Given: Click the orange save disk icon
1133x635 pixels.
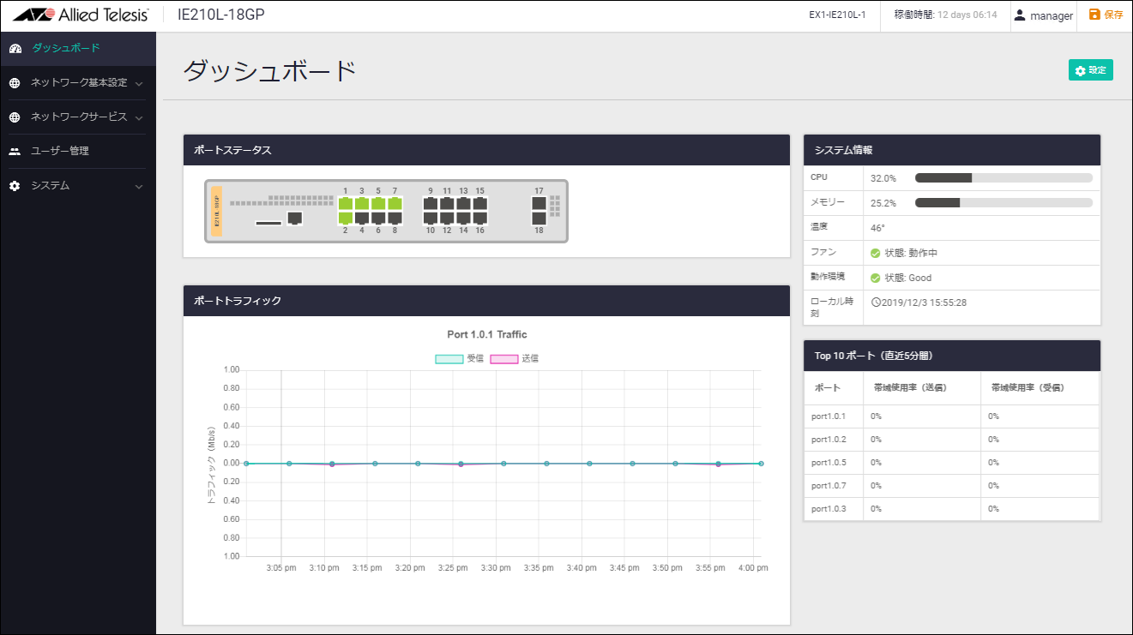Looking at the screenshot, I should click(1094, 15).
